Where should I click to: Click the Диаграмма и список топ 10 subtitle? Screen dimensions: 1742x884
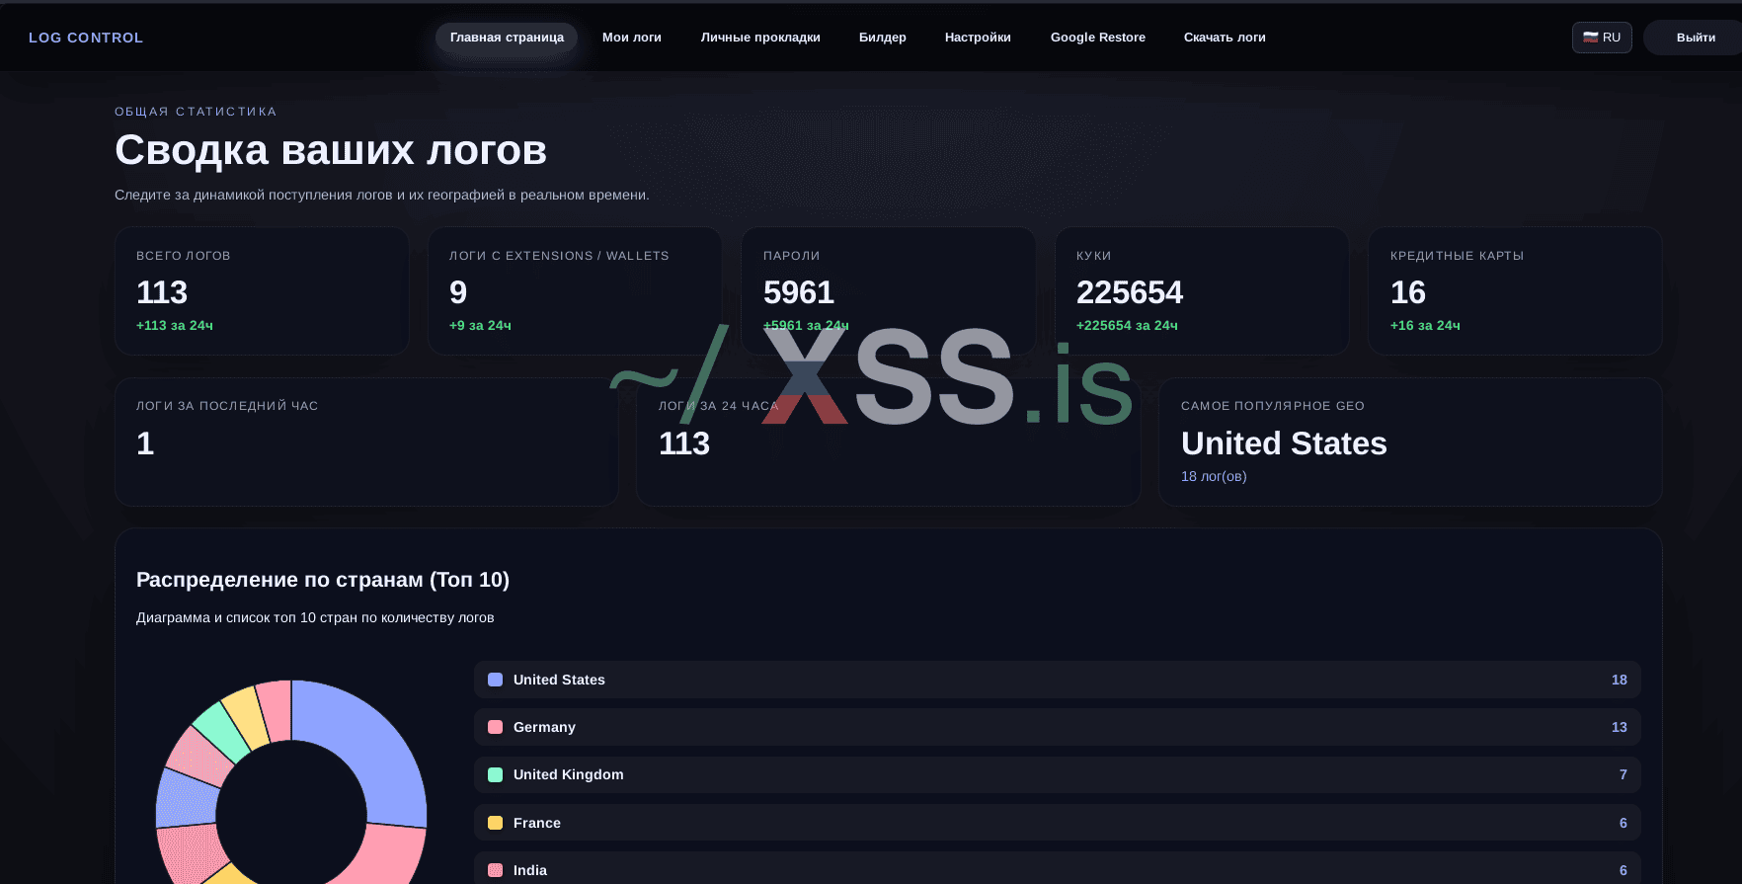(x=315, y=617)
